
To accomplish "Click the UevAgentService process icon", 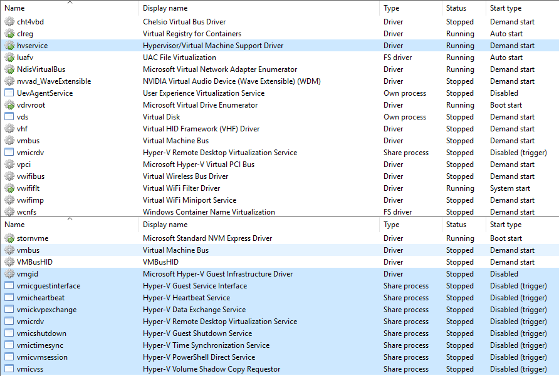I will (10, 93).
